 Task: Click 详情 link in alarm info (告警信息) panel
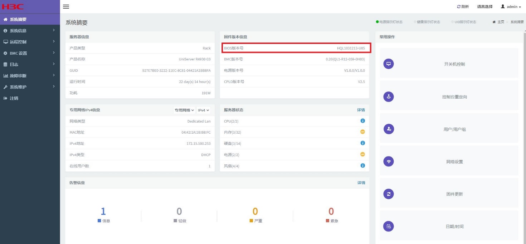coord(361,183)
